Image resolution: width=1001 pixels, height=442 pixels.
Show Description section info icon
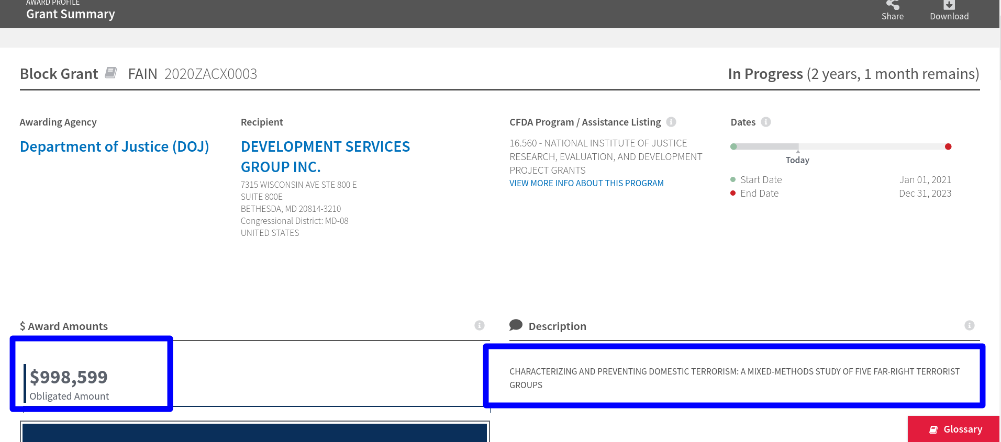[970, 325]
